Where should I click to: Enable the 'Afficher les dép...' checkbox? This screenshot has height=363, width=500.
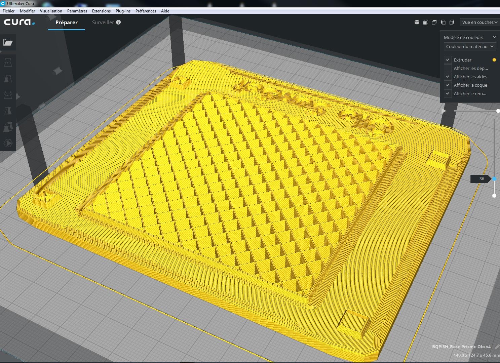point(448,68)
